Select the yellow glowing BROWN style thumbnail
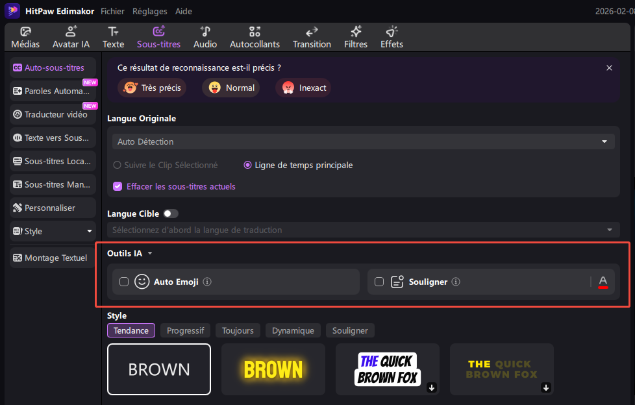The height and width of the screenshot is (405, 635). click(x=273, y=369)
